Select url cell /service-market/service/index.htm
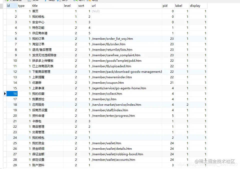The width and height of the screenshot is (240, 169). [127, 105]
